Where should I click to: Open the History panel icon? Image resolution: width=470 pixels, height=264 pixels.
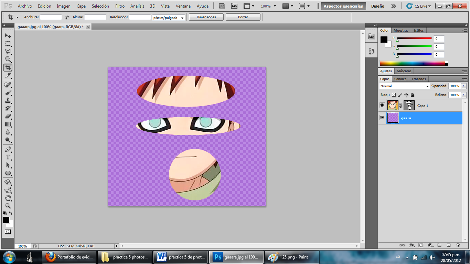371,51
